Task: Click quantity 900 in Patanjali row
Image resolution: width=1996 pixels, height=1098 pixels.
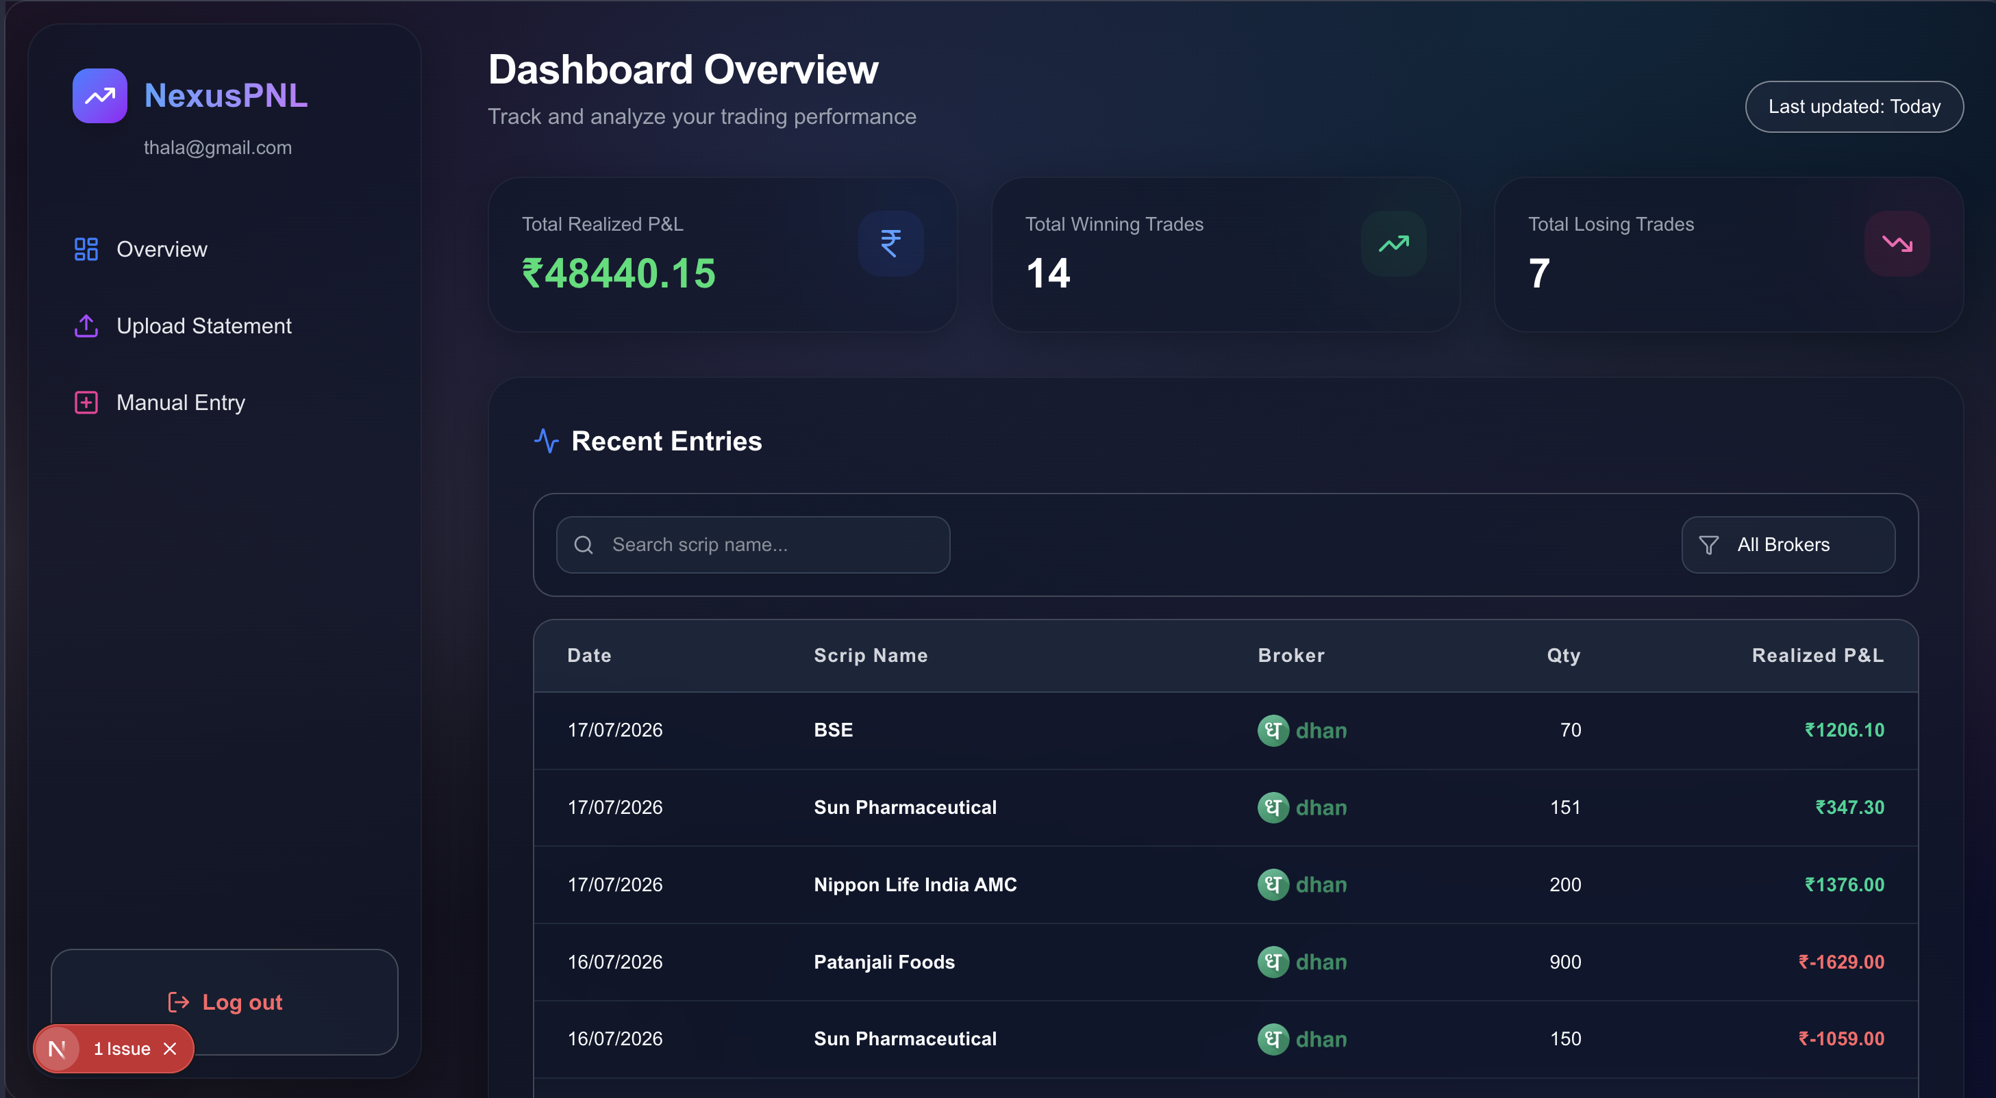Action: coord(1565,962)
